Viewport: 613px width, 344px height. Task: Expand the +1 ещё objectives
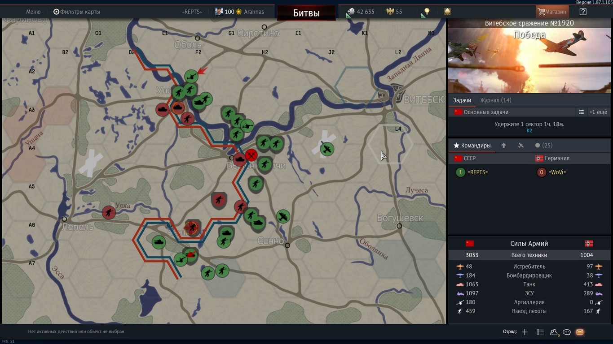(x=598, y=112)
